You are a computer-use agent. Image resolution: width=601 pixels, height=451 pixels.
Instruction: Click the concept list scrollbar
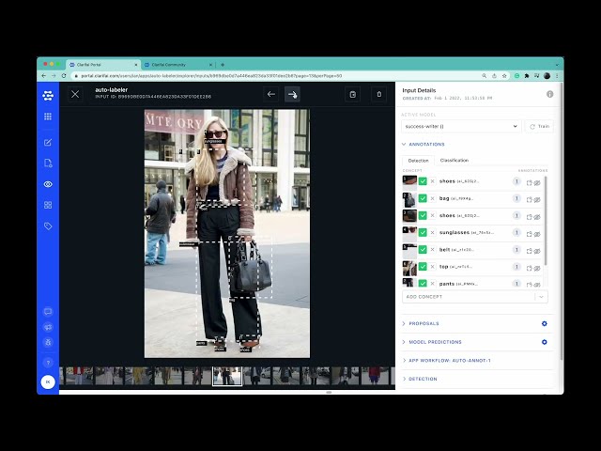[x=546, y=222]
